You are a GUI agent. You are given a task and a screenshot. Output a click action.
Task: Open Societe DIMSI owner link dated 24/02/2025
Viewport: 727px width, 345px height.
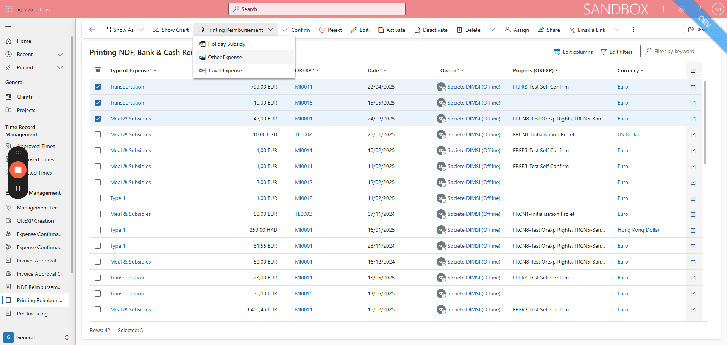[474, 119]
